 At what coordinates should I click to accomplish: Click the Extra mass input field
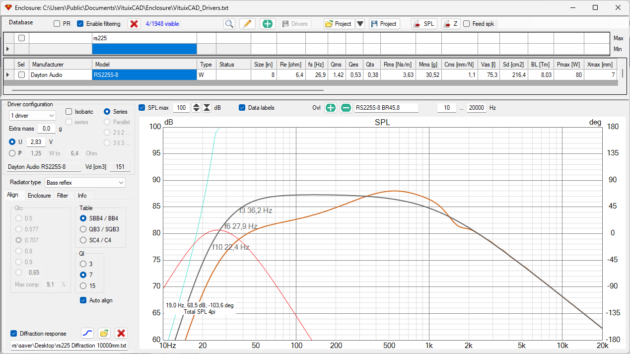(47, 129)
